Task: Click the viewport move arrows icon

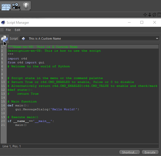Action: coord(145,15)
